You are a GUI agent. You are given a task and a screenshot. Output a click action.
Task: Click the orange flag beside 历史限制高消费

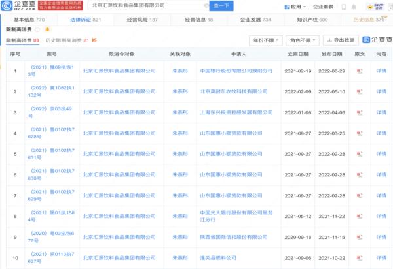click(x=94, y=40)
